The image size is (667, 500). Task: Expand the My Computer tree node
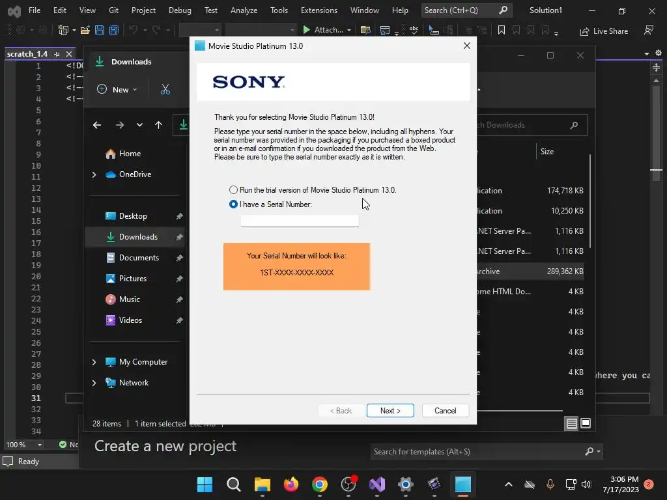pyautogui.click(x=94, y=362)
